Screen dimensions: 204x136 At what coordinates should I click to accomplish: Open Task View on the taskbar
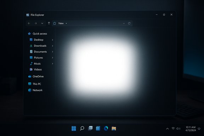point(90,128)
